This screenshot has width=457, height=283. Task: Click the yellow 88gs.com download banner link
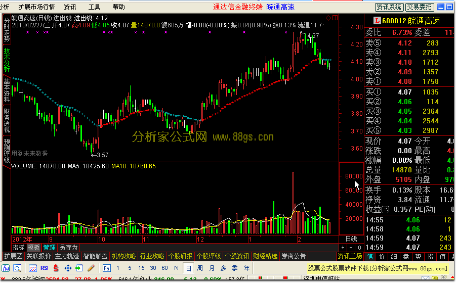pyautogui.click(x=378, y=268)
